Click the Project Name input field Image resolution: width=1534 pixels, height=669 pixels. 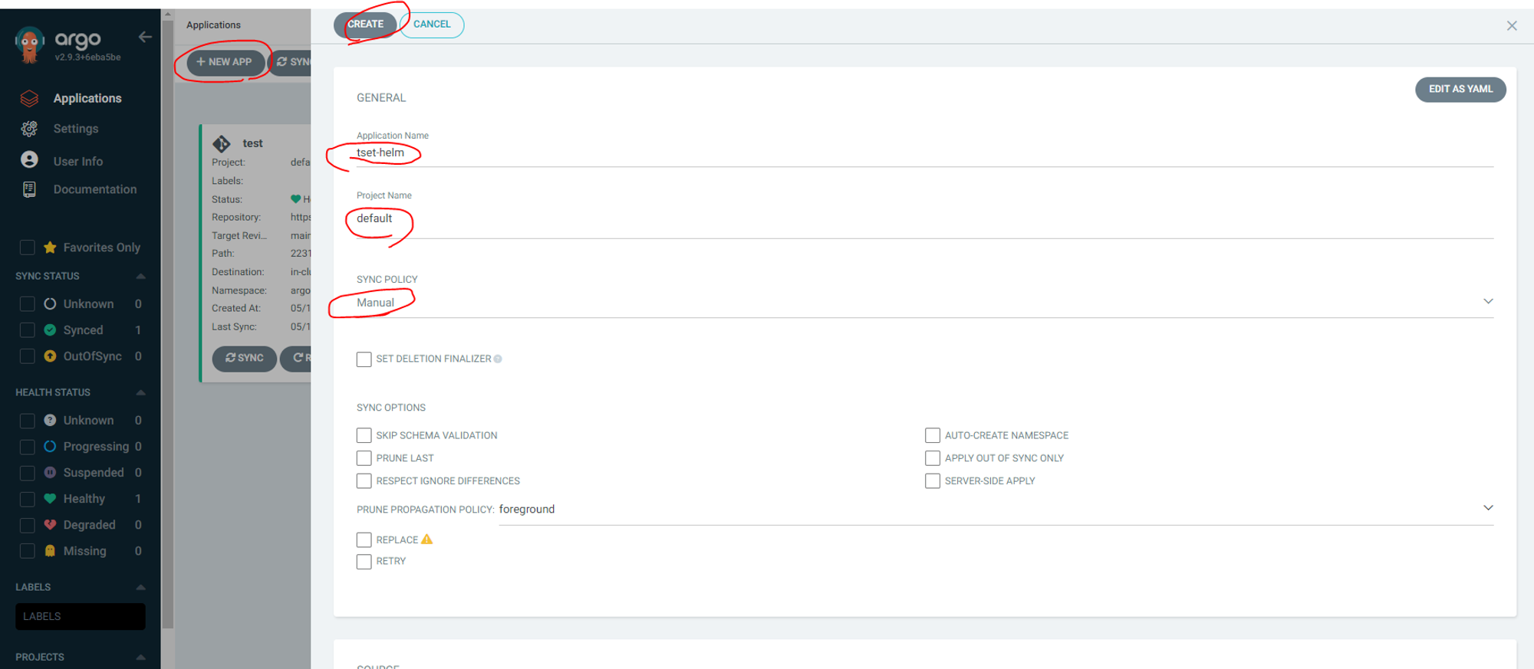pos(925,218)
